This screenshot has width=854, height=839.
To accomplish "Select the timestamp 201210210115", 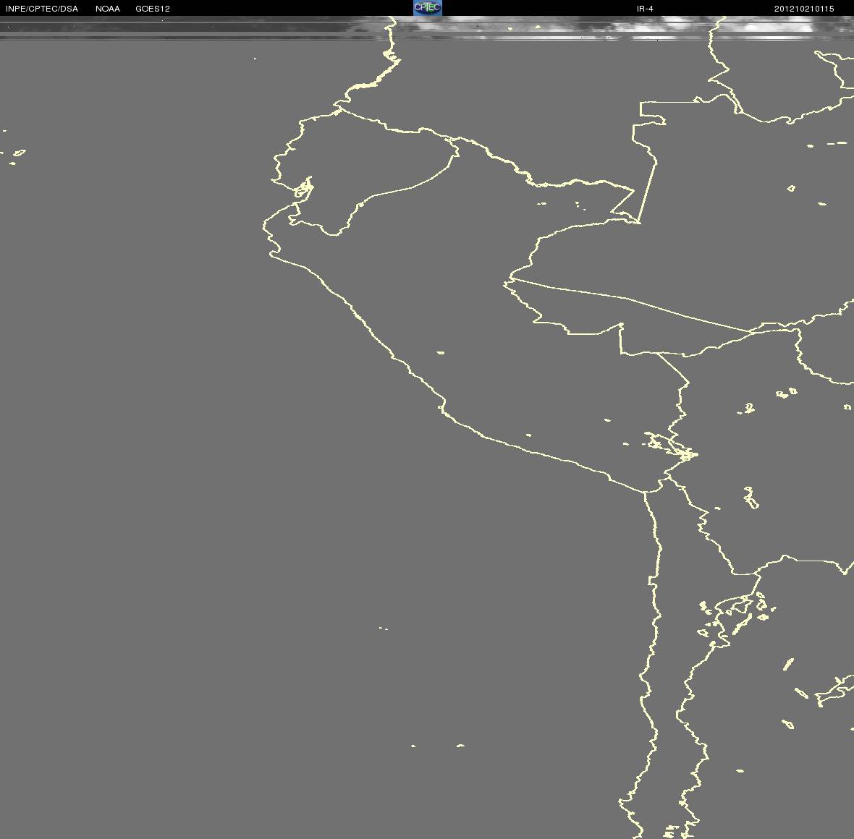I will click(804, 9).
